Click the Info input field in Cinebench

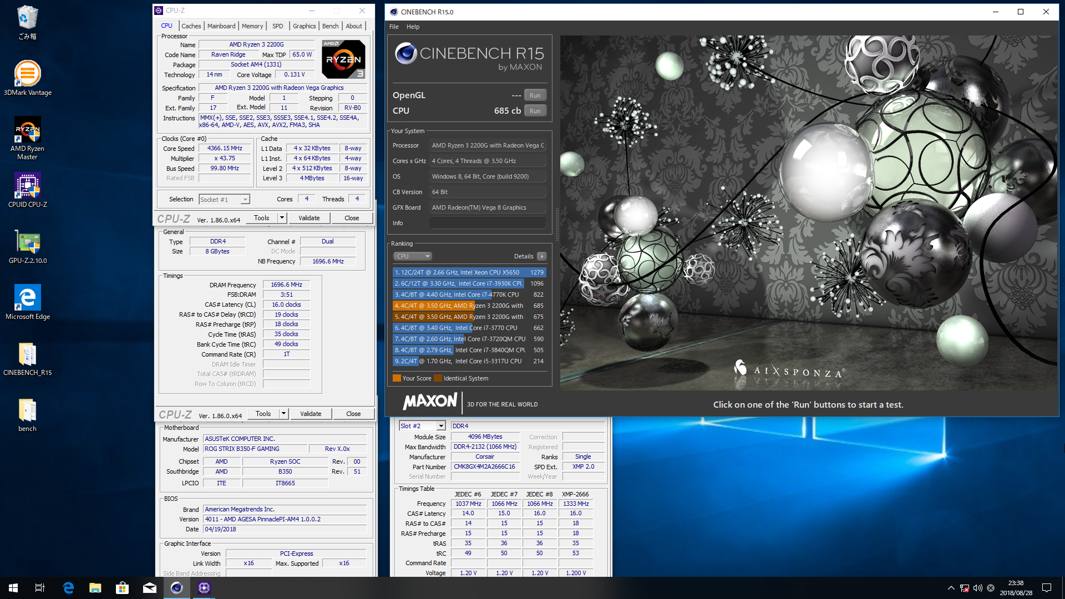[x=488, y=223]
